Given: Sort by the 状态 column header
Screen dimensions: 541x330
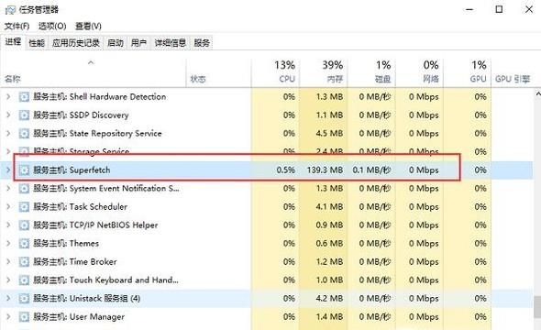Looking at the screenshot, I should pyautogui.click(x=219, y=72).
